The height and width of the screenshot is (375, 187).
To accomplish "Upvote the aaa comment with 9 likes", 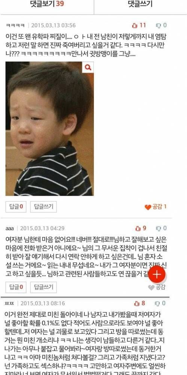I will click(x=141, y=228).
